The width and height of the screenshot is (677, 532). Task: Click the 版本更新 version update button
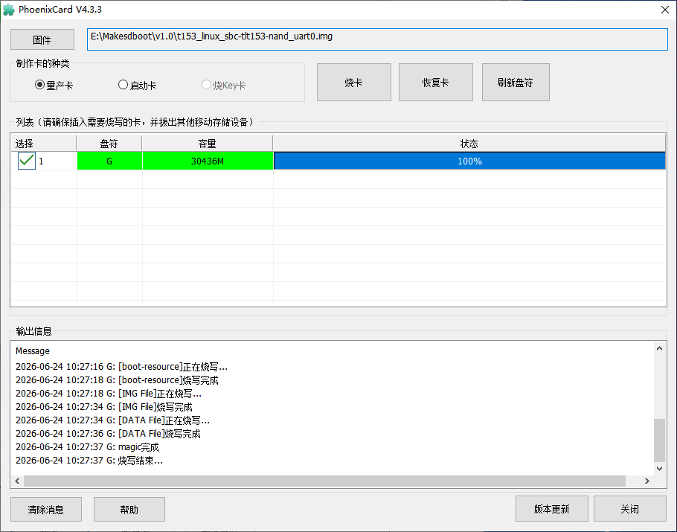[552, 509]
